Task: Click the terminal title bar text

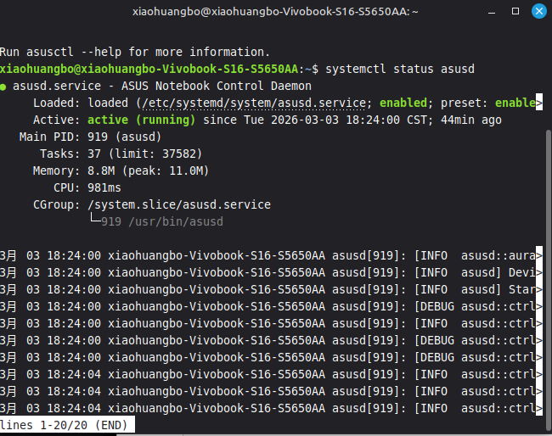Action: (x=275, y=12)
